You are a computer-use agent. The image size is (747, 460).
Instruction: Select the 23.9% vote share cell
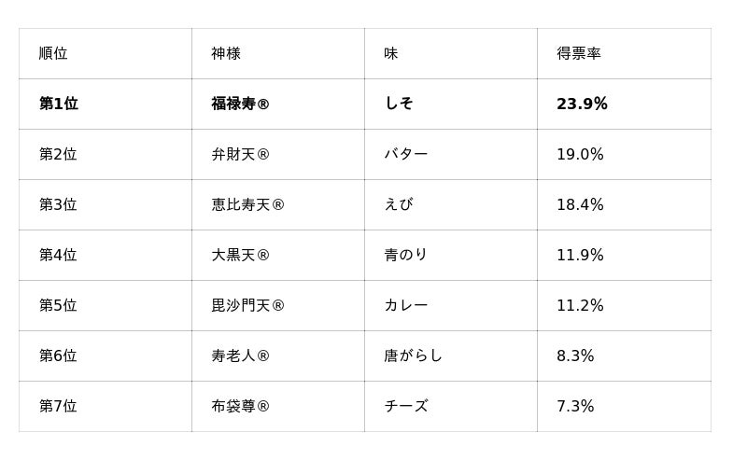click(x=624, y=104)
